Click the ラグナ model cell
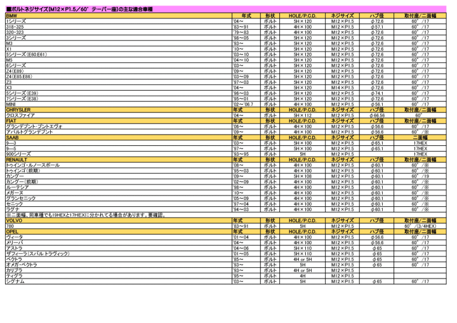 (119, 209)
